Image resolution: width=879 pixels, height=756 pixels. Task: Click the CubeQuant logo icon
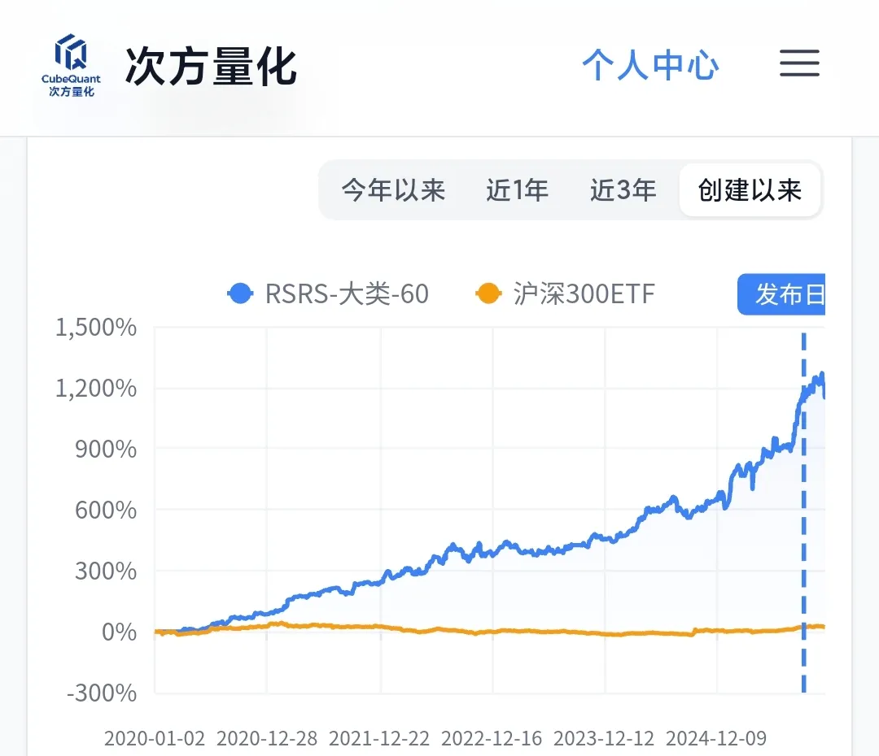71,65
